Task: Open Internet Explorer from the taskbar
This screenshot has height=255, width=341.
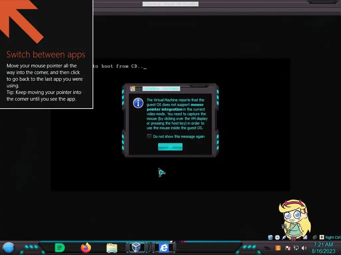Action: click(164, 248)
